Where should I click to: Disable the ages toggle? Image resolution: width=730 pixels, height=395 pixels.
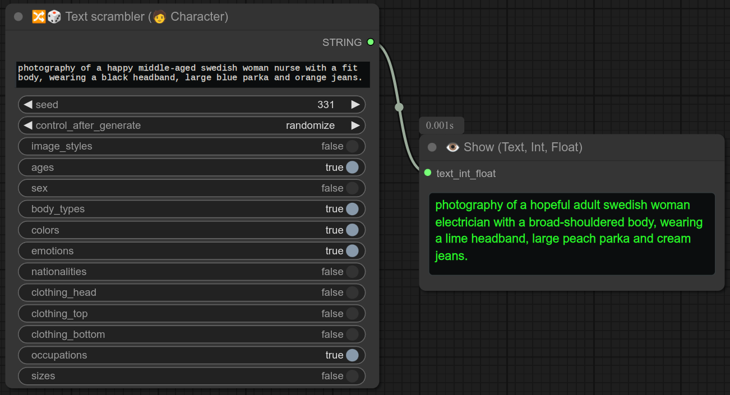(352, 167)
